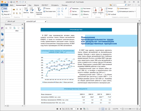Click Импорт comments

109,8
